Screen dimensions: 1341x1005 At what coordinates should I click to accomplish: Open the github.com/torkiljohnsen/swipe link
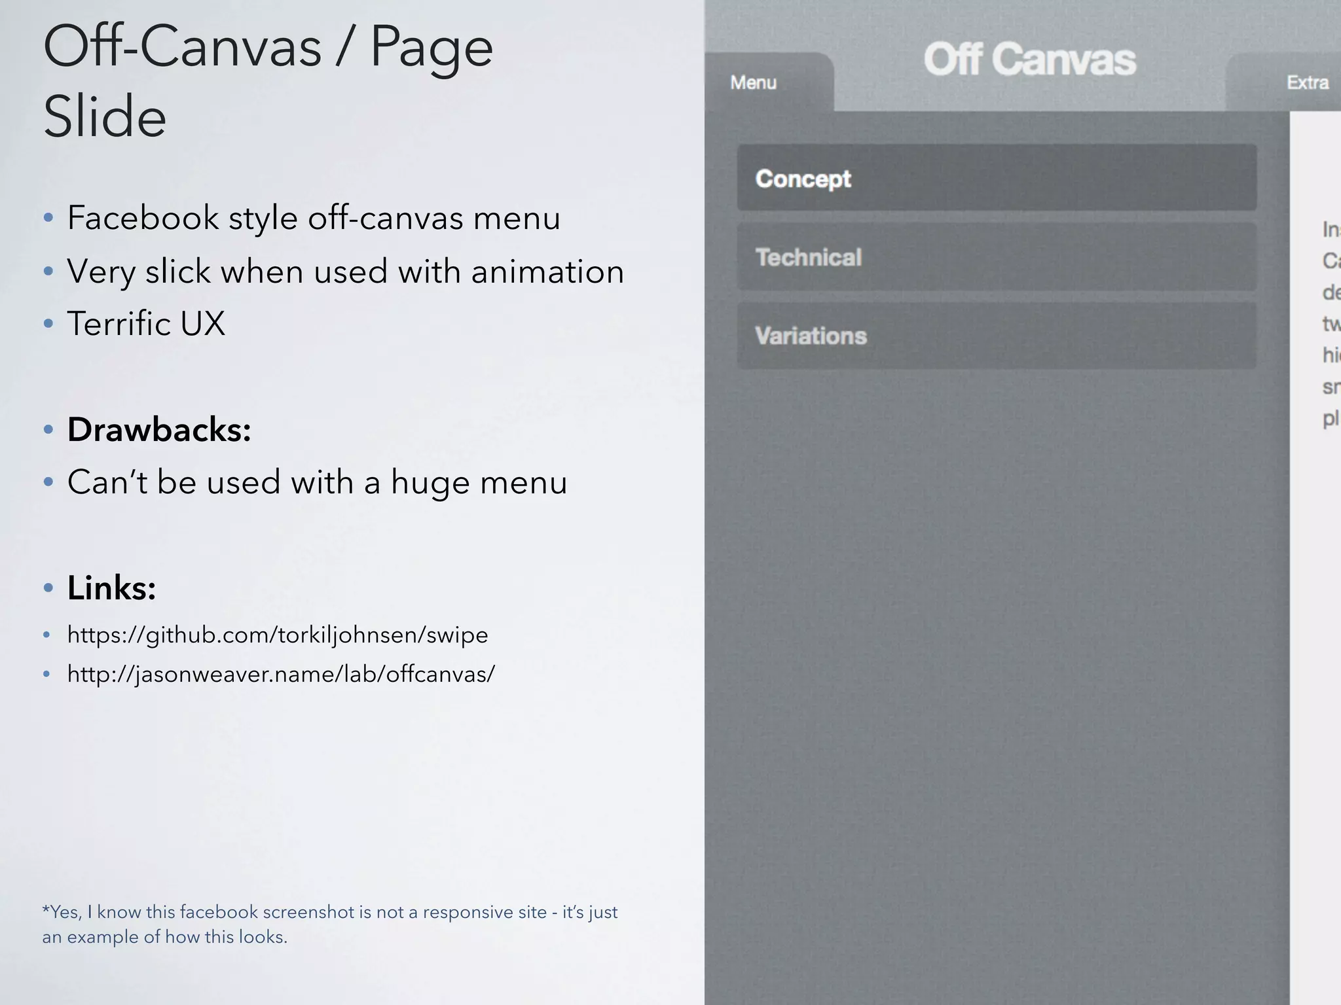(278, 635)
